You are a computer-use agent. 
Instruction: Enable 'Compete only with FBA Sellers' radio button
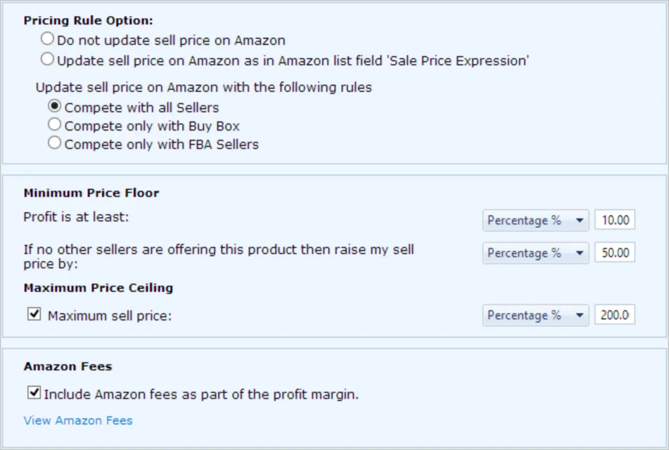tap(55, 143)
